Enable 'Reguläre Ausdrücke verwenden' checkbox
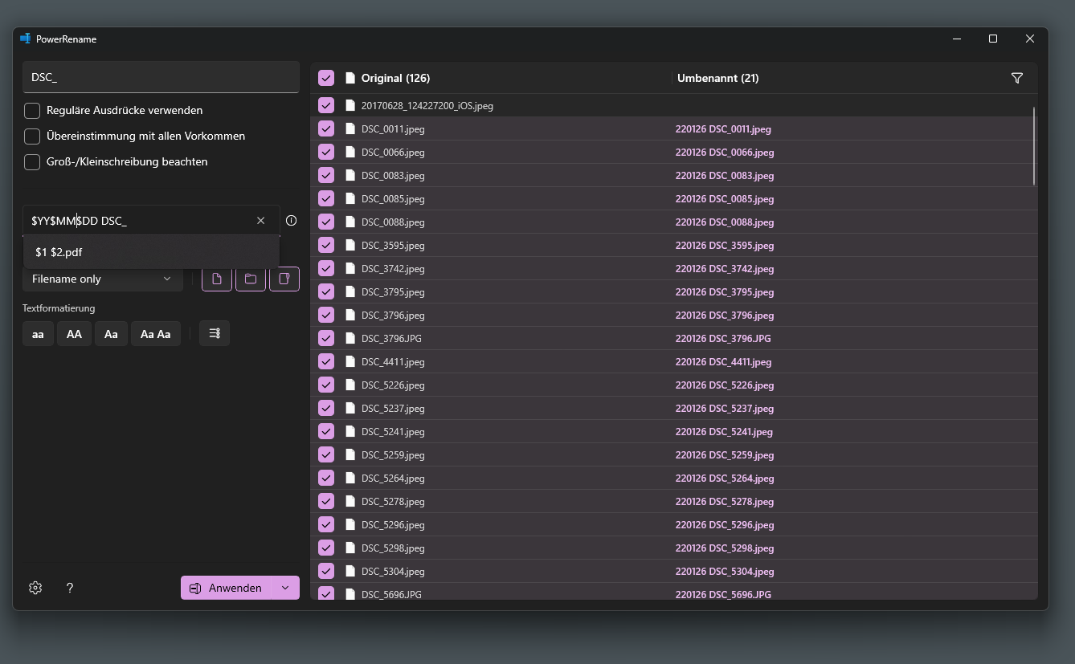The image size is (1075, 664). [x=32, y=110]
